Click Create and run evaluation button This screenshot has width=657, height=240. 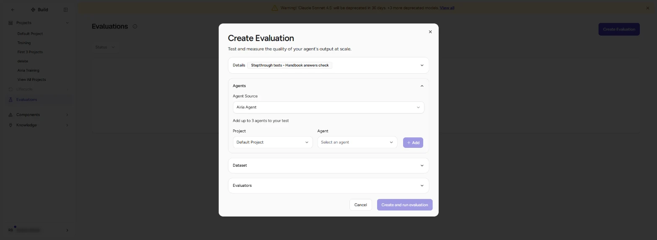404,205
